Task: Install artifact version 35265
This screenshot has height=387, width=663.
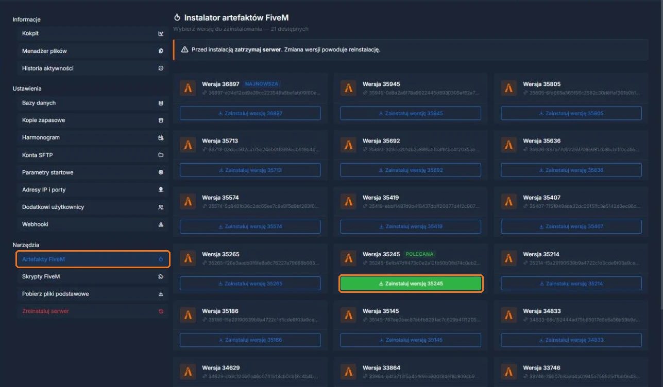Action: coord(250,284)
